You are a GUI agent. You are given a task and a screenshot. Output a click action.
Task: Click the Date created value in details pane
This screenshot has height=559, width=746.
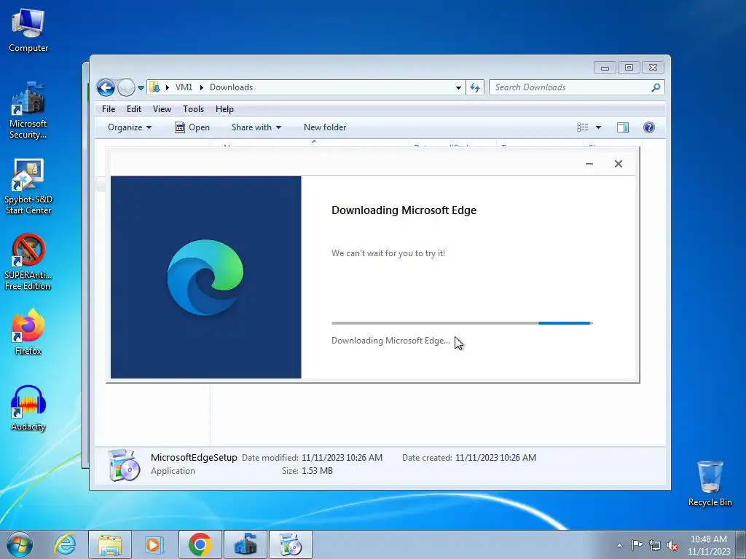pyautogui.click(x=495, y=458)
